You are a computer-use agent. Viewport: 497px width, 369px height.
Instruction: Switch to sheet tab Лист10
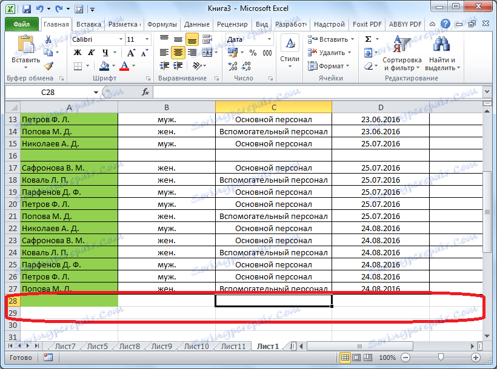pyautogui.click(x=196, y=346)
